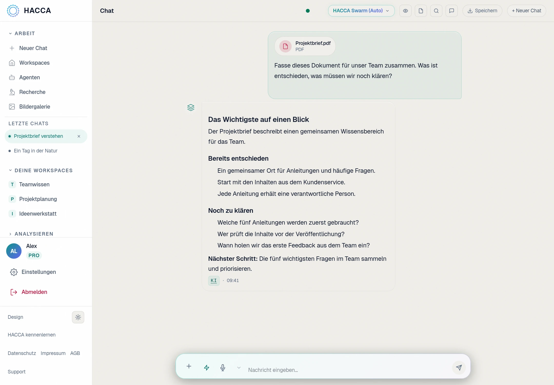Send message with paper plane icon

click(x=459, y=368)
